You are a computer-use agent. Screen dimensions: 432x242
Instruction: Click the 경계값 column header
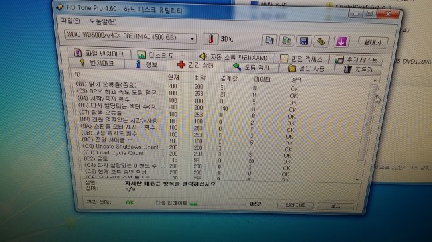tap(229, 78)
